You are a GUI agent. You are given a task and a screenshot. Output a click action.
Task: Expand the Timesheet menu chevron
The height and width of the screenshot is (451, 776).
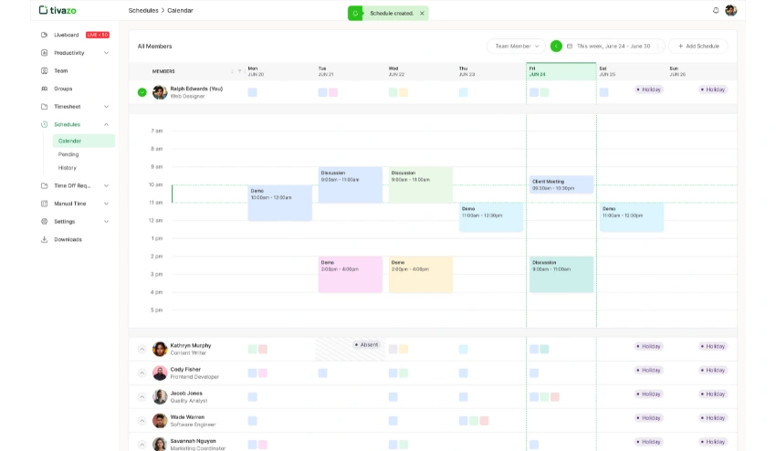[107, 107]
